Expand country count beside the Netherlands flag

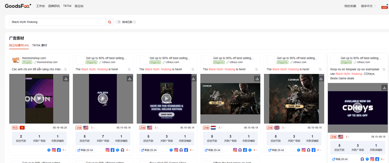pyautogui.click(x=220, y=127)
